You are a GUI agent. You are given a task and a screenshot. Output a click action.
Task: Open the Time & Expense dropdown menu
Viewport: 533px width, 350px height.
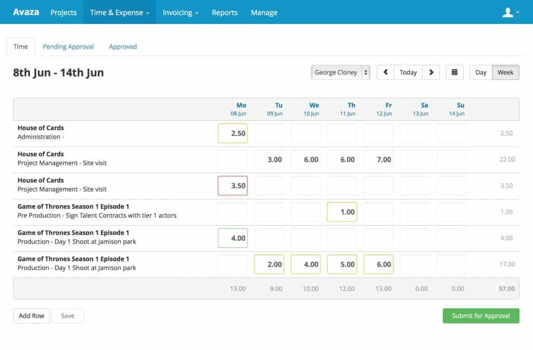point(119,11)
